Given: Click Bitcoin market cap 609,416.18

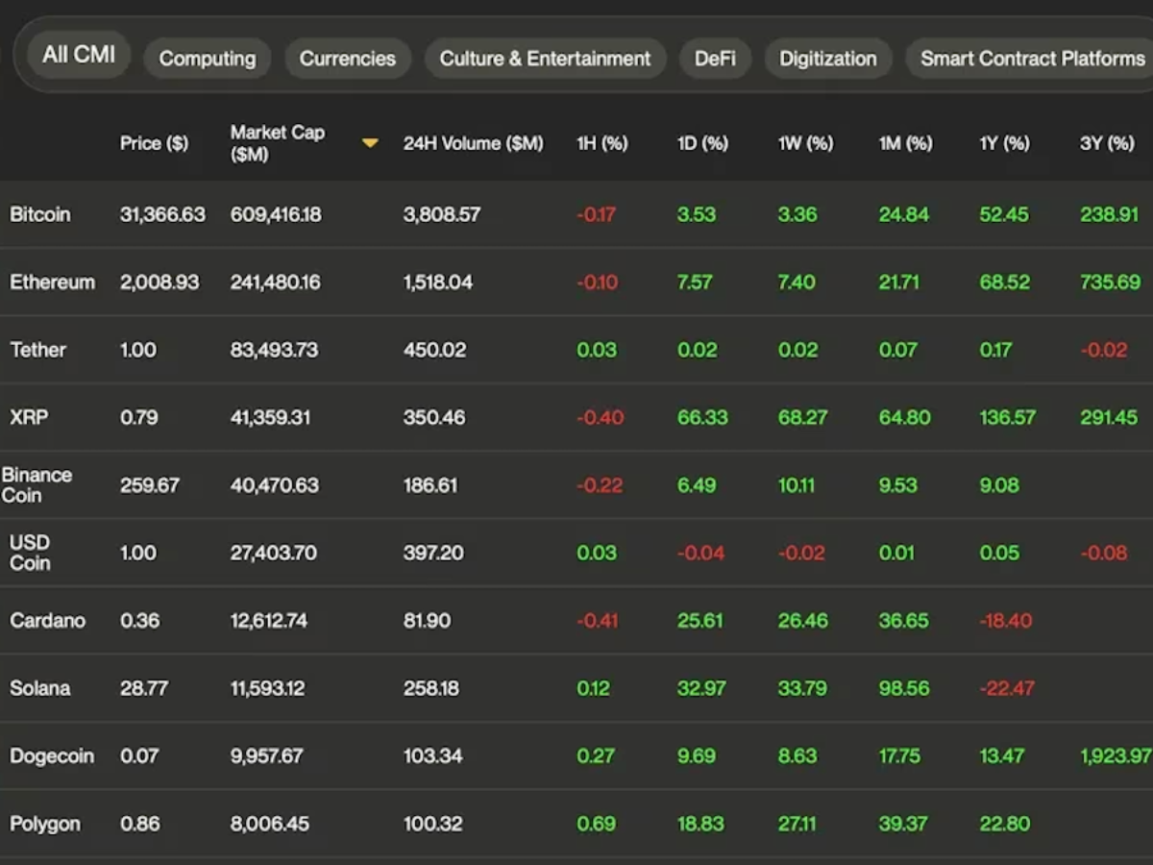Looking at the screenshot, I should [276, 214].
